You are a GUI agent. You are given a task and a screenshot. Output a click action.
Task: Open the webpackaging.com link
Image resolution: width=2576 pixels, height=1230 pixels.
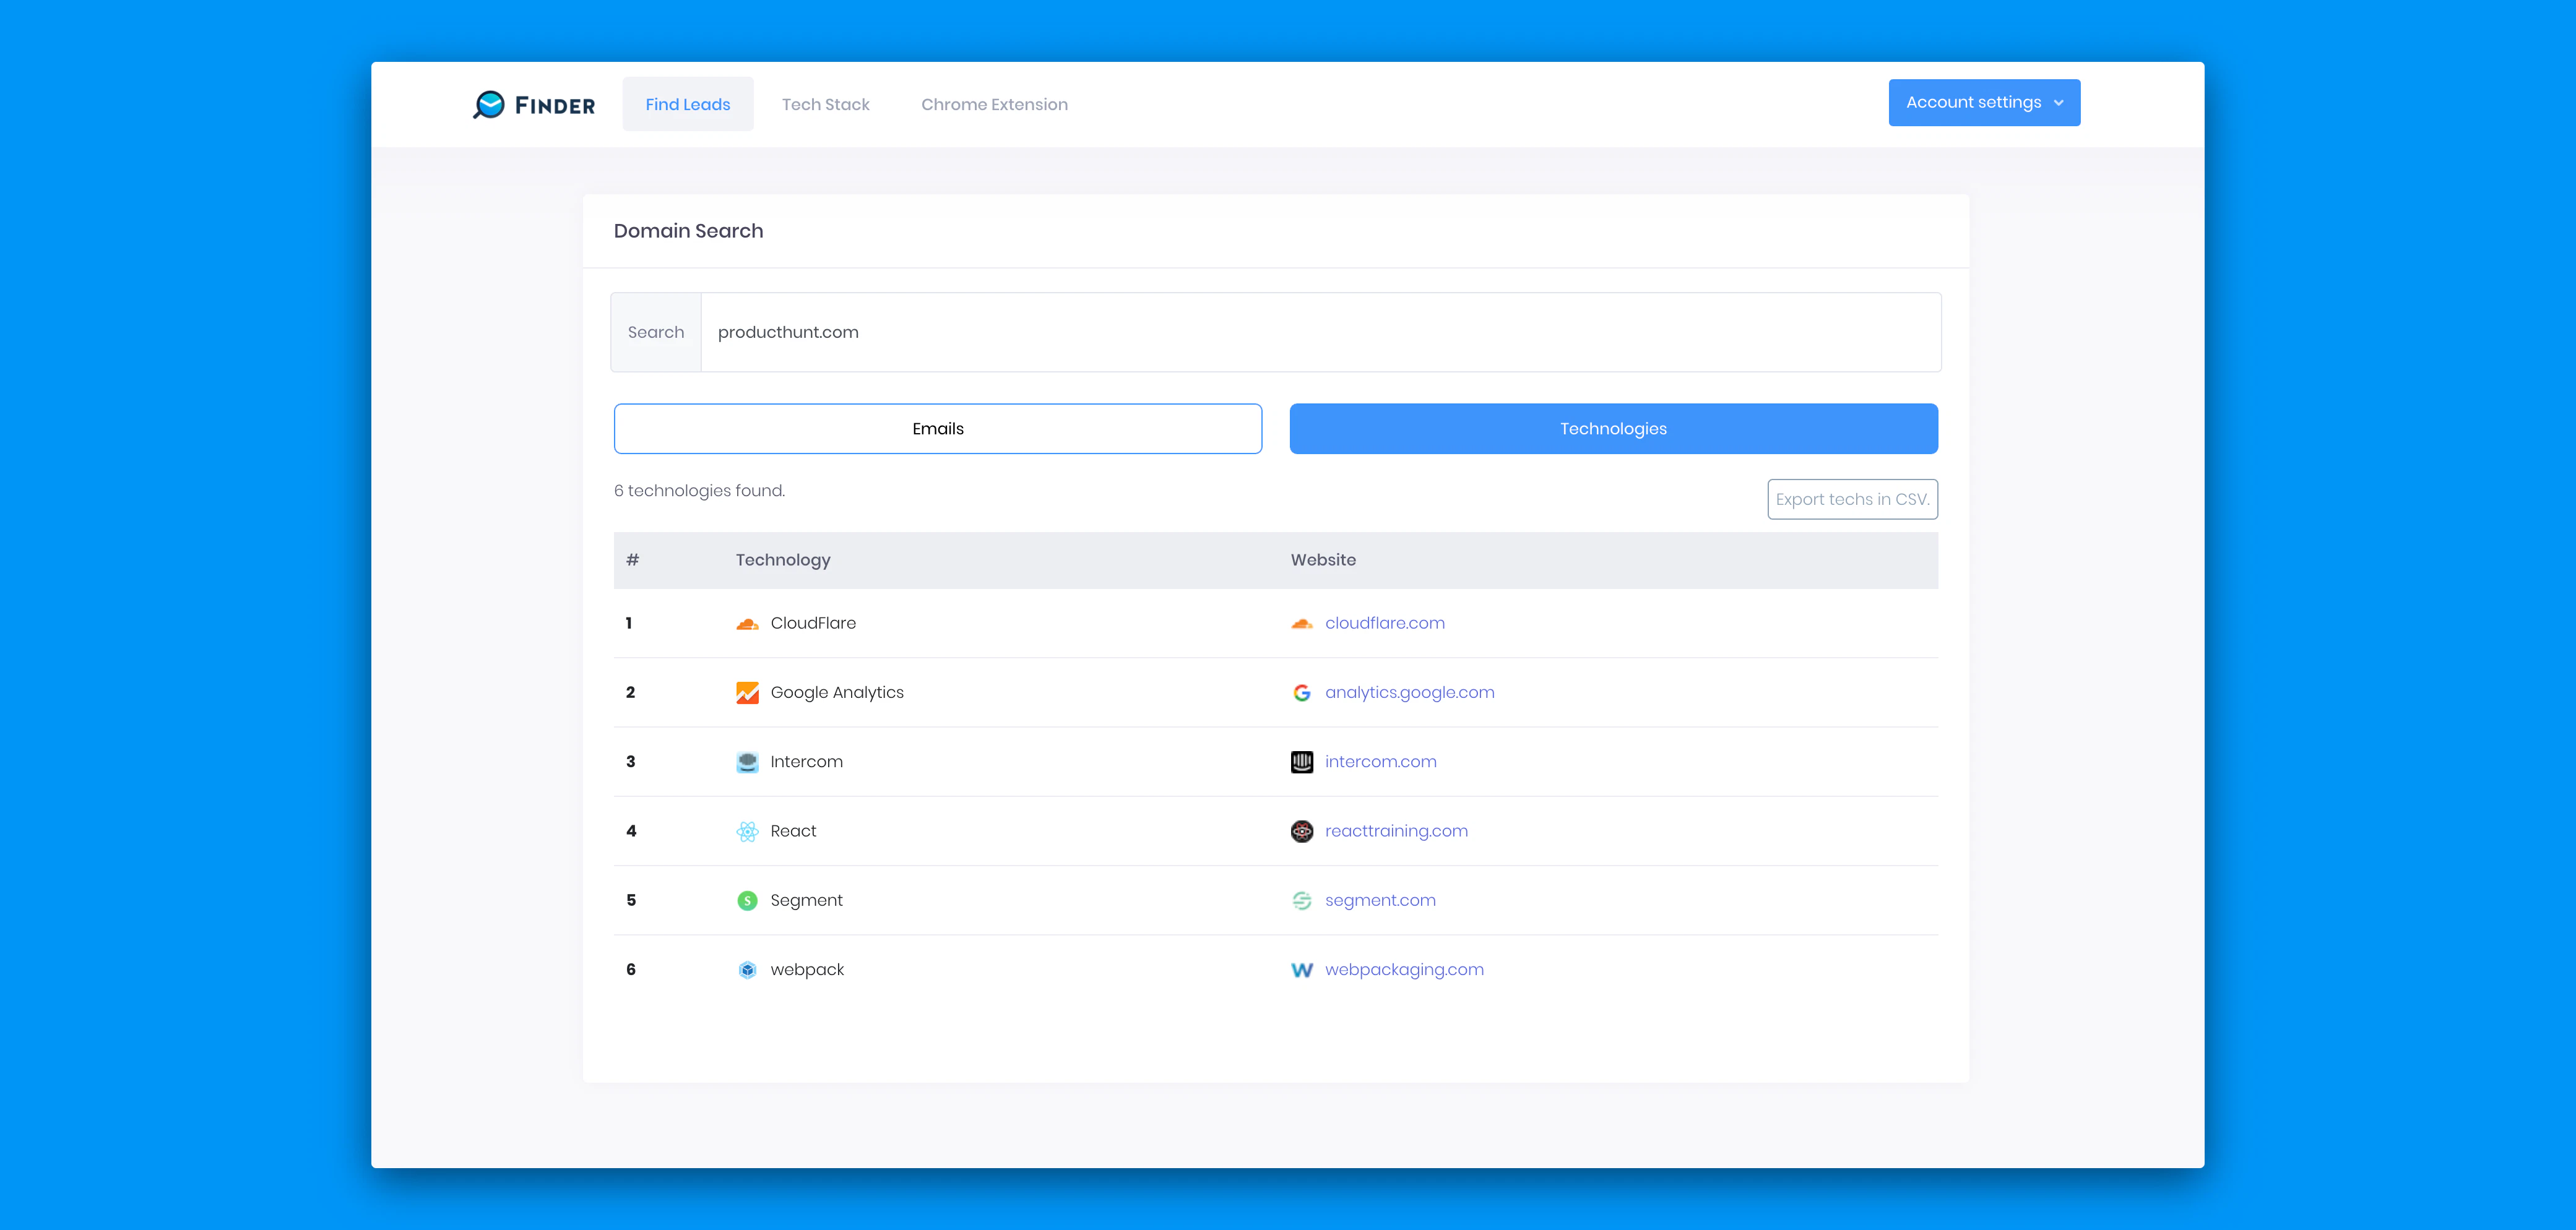coord(1404,970)
